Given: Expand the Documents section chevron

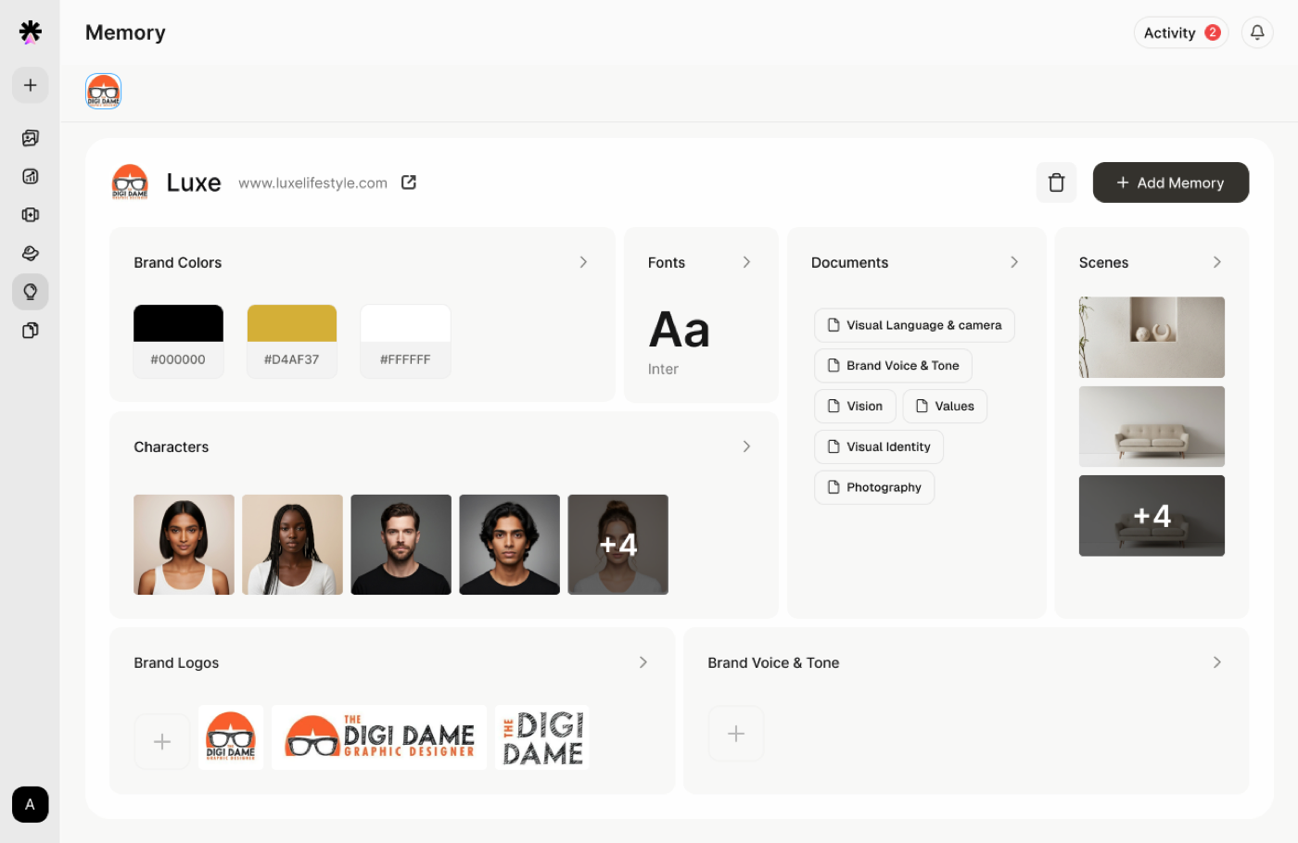Looking at the screenshot, I should click(1014, 262).
